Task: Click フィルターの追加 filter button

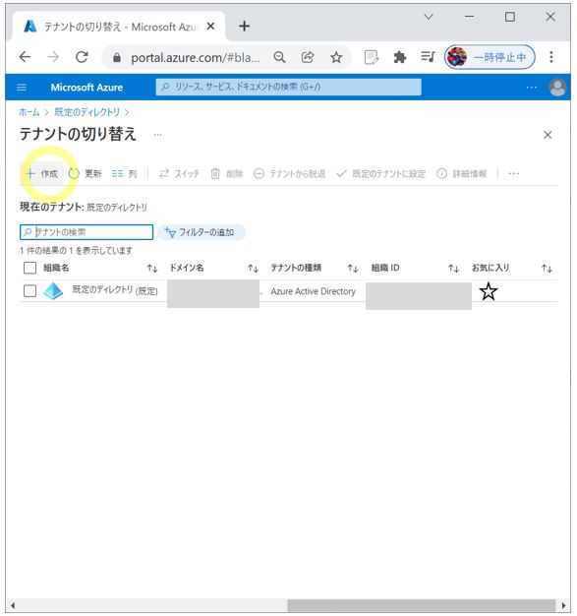Action: [x=202, y=232]
